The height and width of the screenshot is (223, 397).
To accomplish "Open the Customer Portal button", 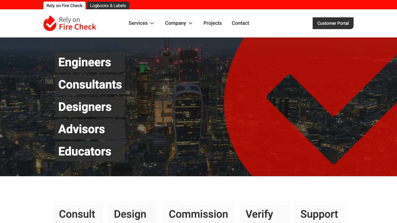I will tap(333, 23).
